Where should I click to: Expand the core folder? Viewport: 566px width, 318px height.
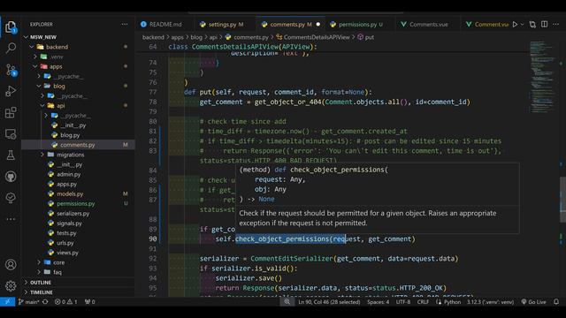coord(39,262)
